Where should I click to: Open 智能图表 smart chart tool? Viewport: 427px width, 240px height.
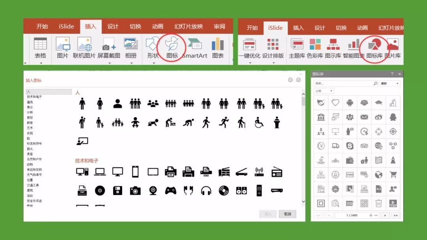click(x=353, y=49)
